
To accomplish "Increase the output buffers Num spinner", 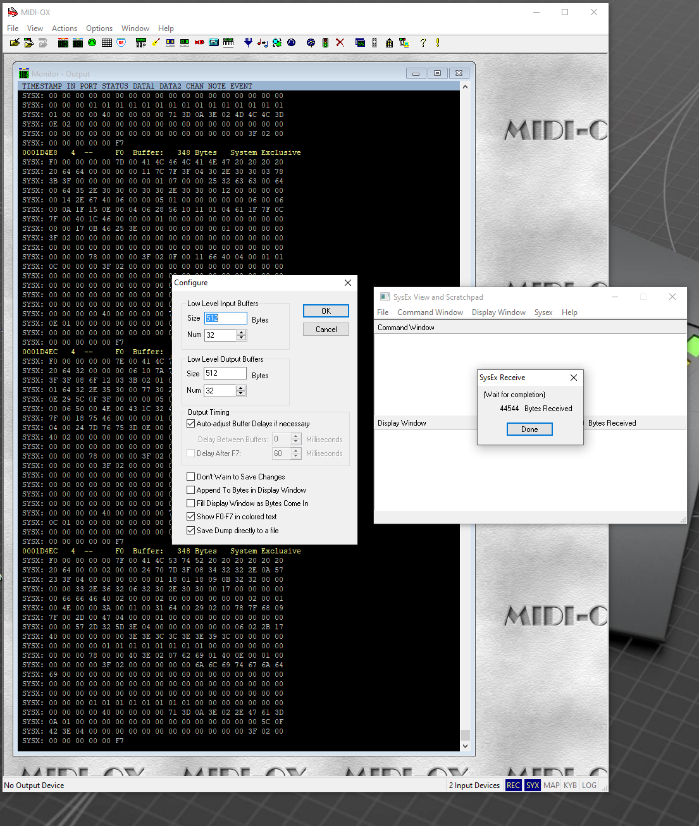I will [x=241, y=388].
